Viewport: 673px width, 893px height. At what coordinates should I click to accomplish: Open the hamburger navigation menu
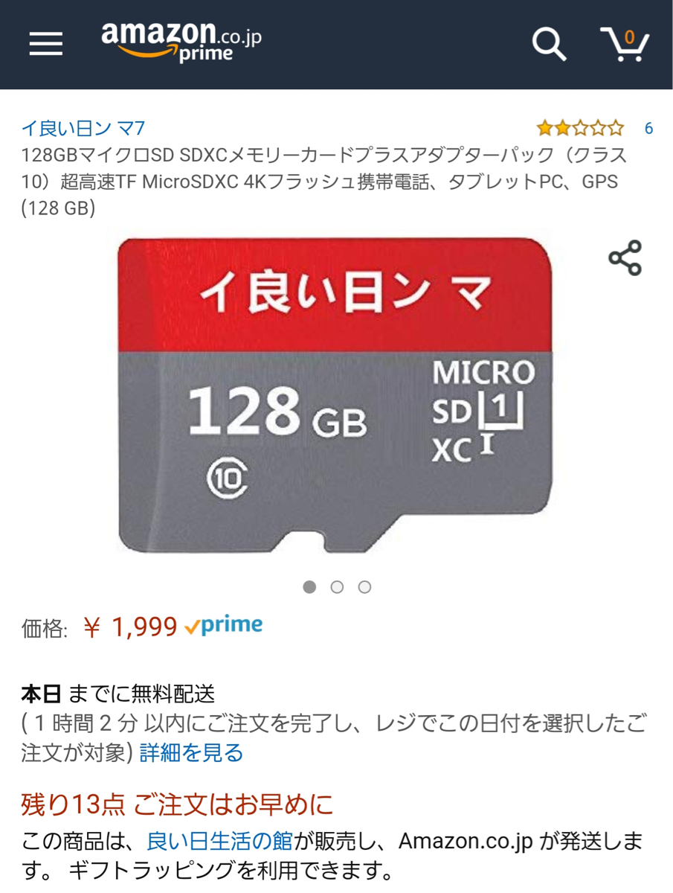[46, 45]
